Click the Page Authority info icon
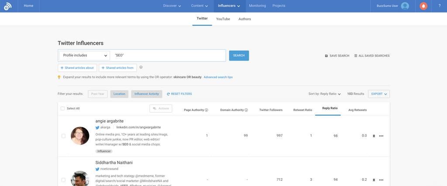447x186 pixels. [x=206, y=110]
